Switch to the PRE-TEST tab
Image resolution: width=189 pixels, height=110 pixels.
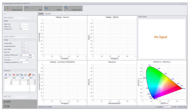(x=48, y=14)
